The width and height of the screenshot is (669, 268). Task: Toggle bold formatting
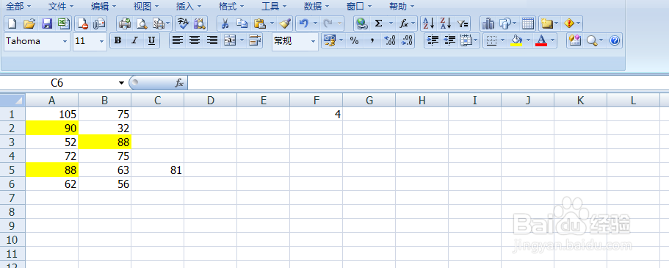click(x=118, y=41)
